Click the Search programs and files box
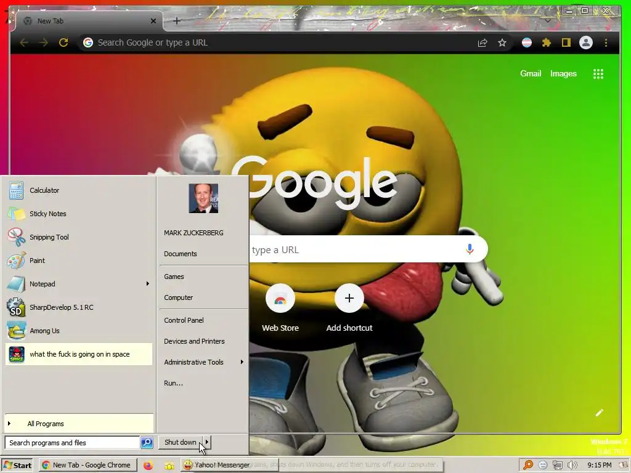The height and width of the screenshot is (473, 631). [73, 442]
